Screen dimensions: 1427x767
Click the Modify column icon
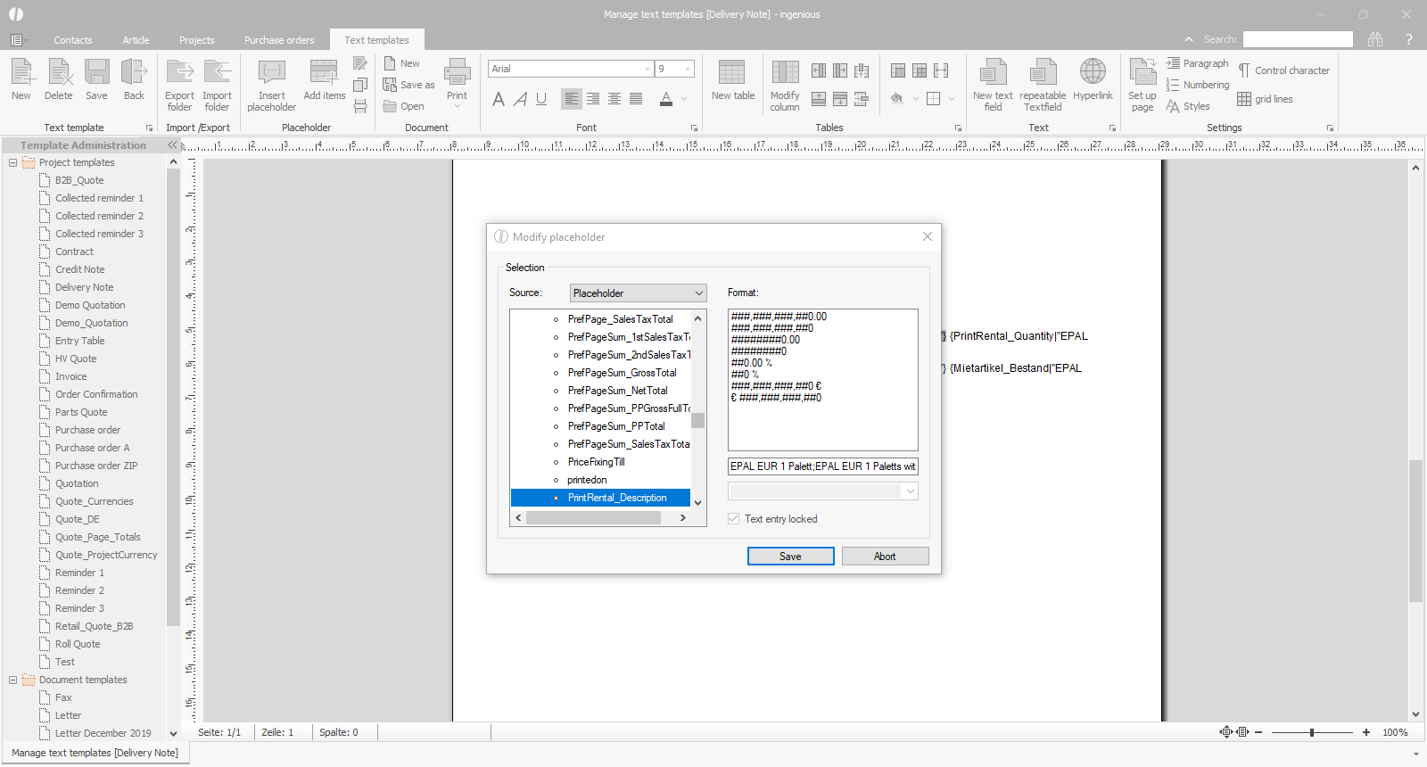pyautogui.click(x=785, y=73)
